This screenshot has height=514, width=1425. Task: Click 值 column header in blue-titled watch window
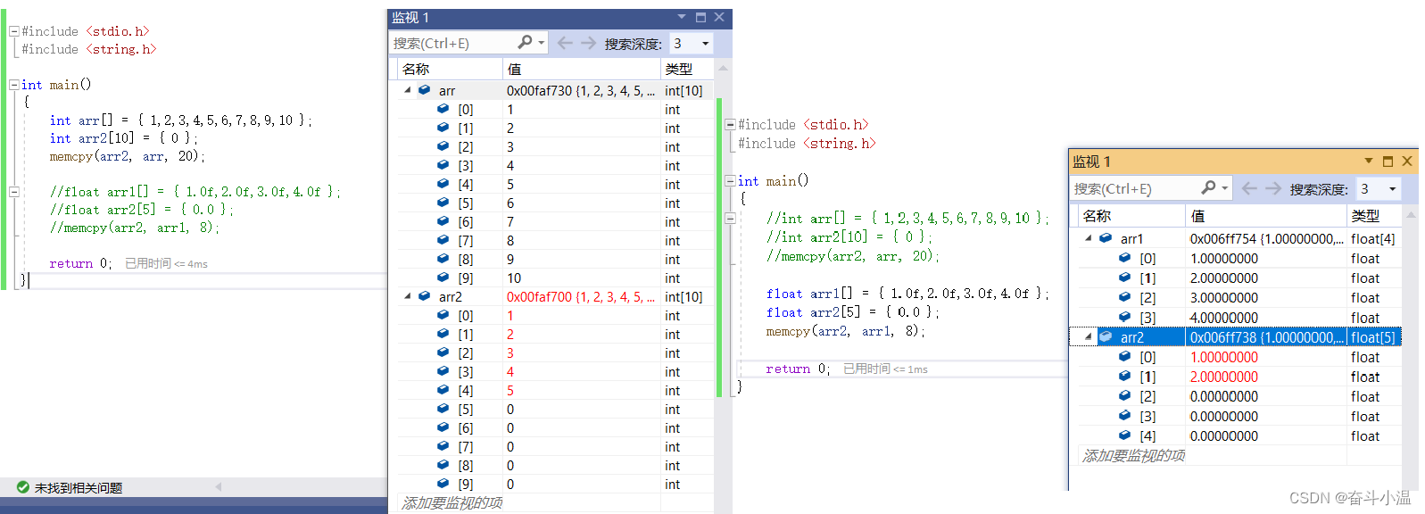click(582, 69)
